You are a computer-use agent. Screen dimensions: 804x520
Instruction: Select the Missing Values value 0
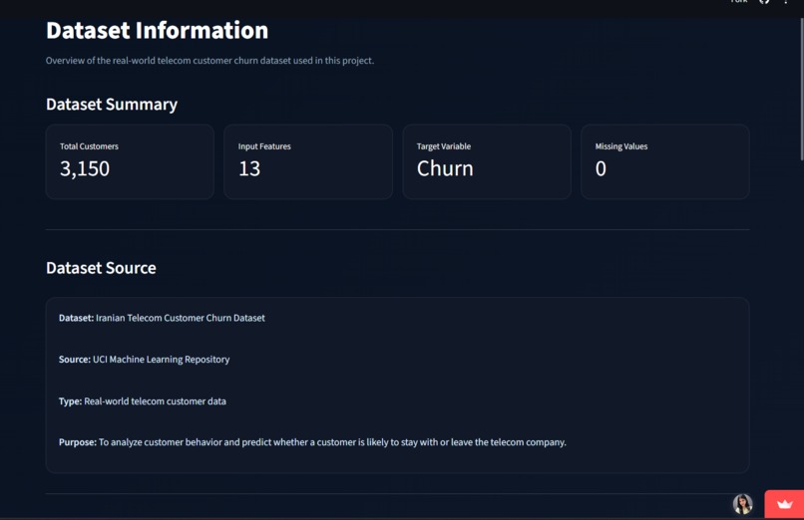[601, 169]
